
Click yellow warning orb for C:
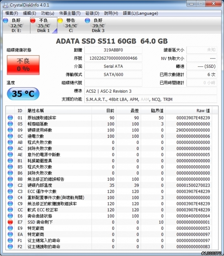click(60, 20)
